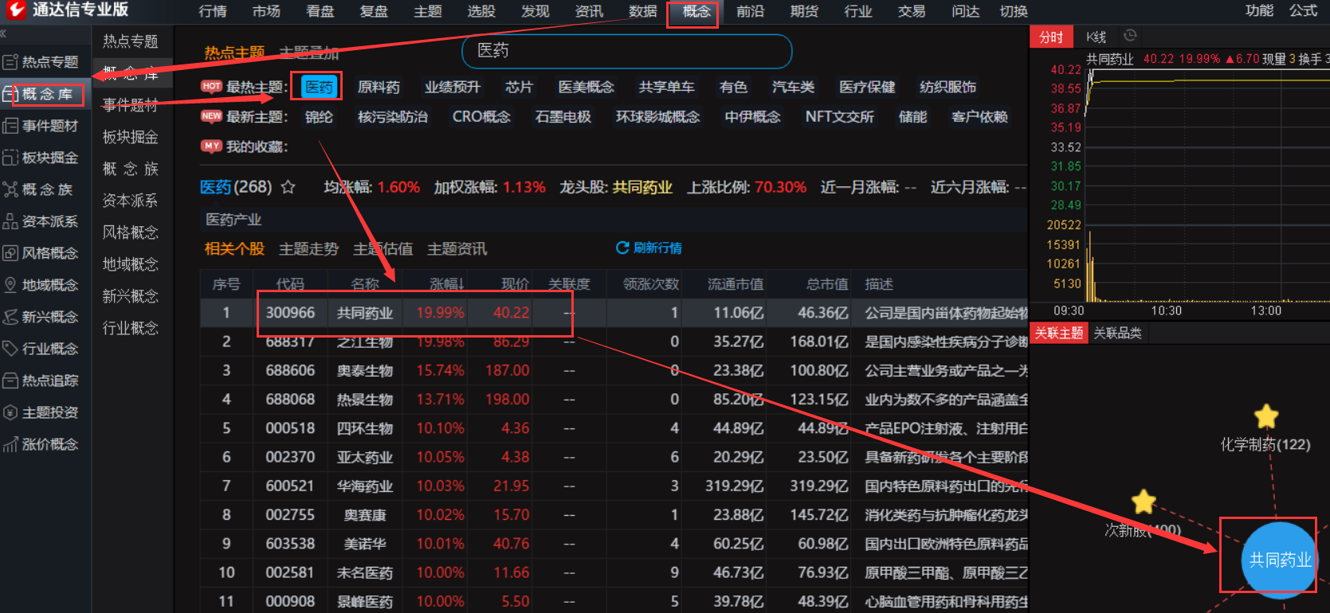Click the 行业概念 tag icon in the icon sidebar

[10, 349]
